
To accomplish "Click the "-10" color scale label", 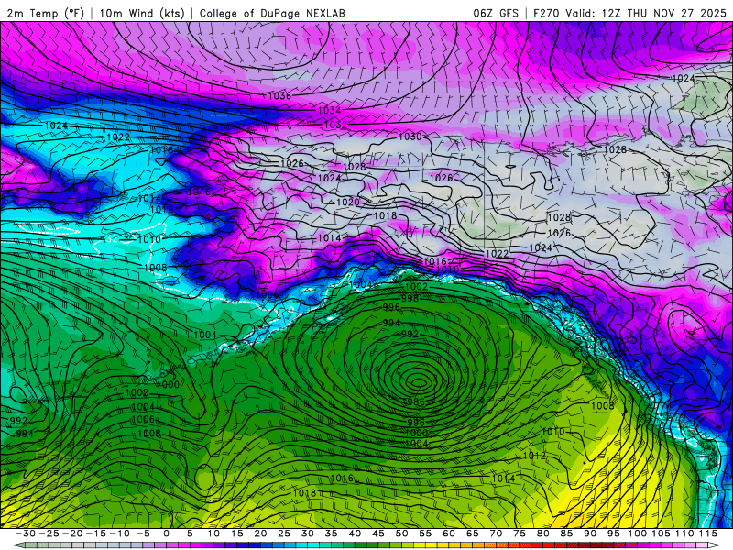I will [x=120, y=533].
